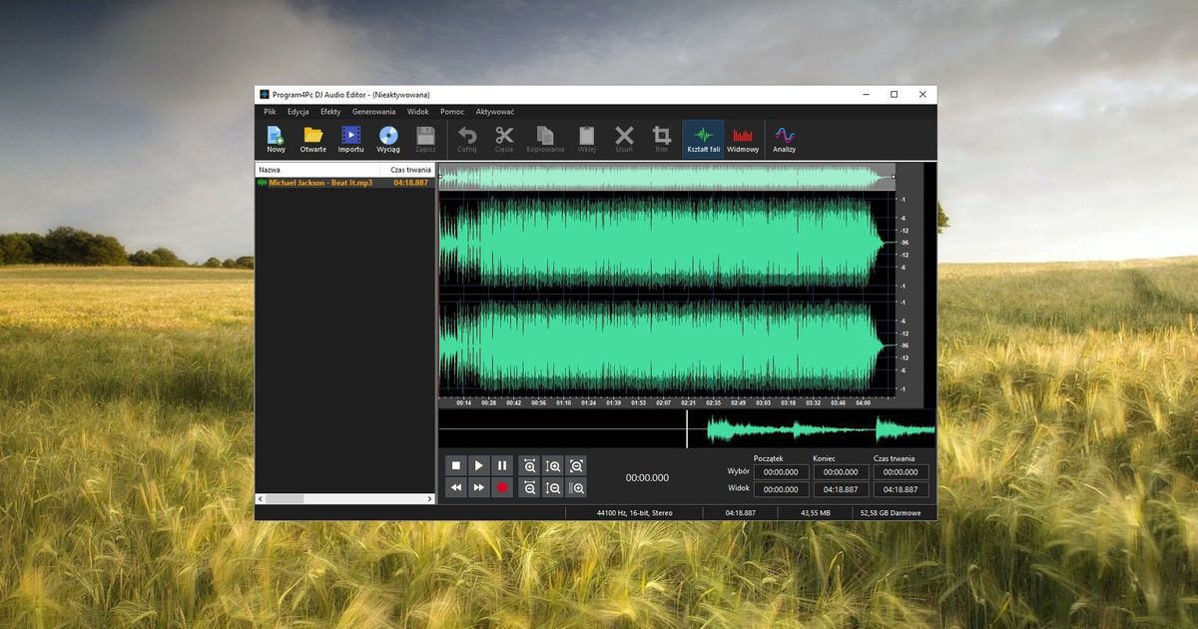The image size is (1198, 629).
Task: Sort the playlist by the Nazwa column header
Action: click(270, 170)
